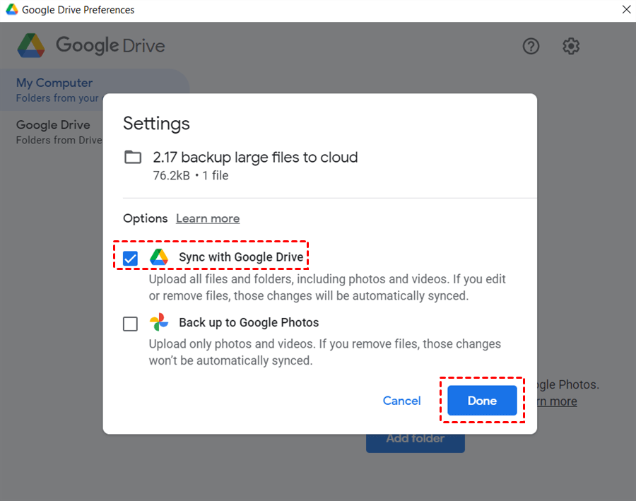Click the Google Photos pinwheel icon
636x501 pixels.
tap(159, 322)
